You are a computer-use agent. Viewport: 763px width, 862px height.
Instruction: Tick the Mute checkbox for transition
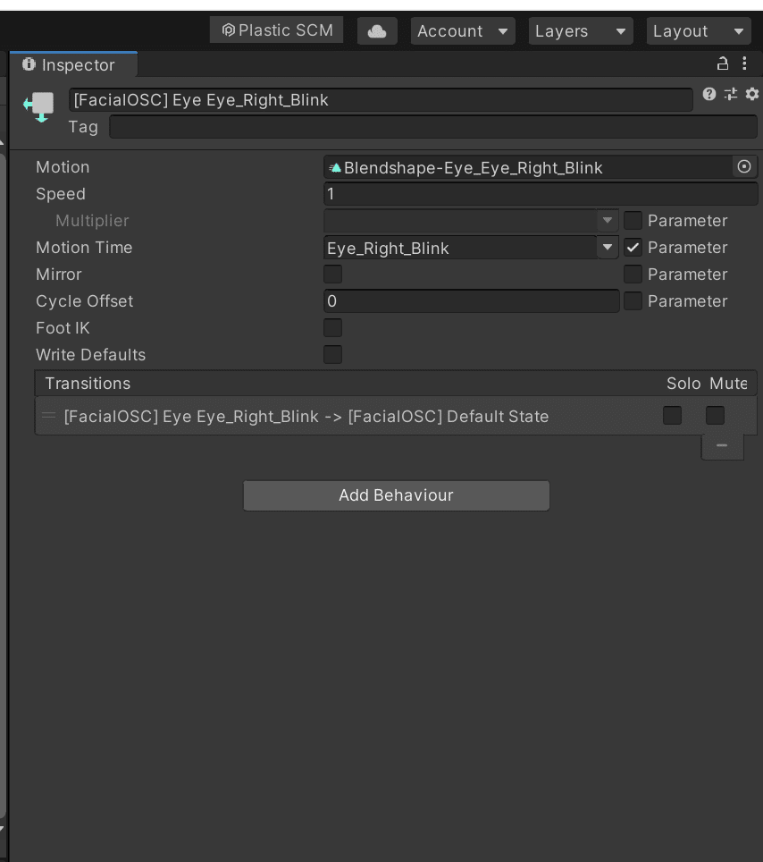point(715,416)
